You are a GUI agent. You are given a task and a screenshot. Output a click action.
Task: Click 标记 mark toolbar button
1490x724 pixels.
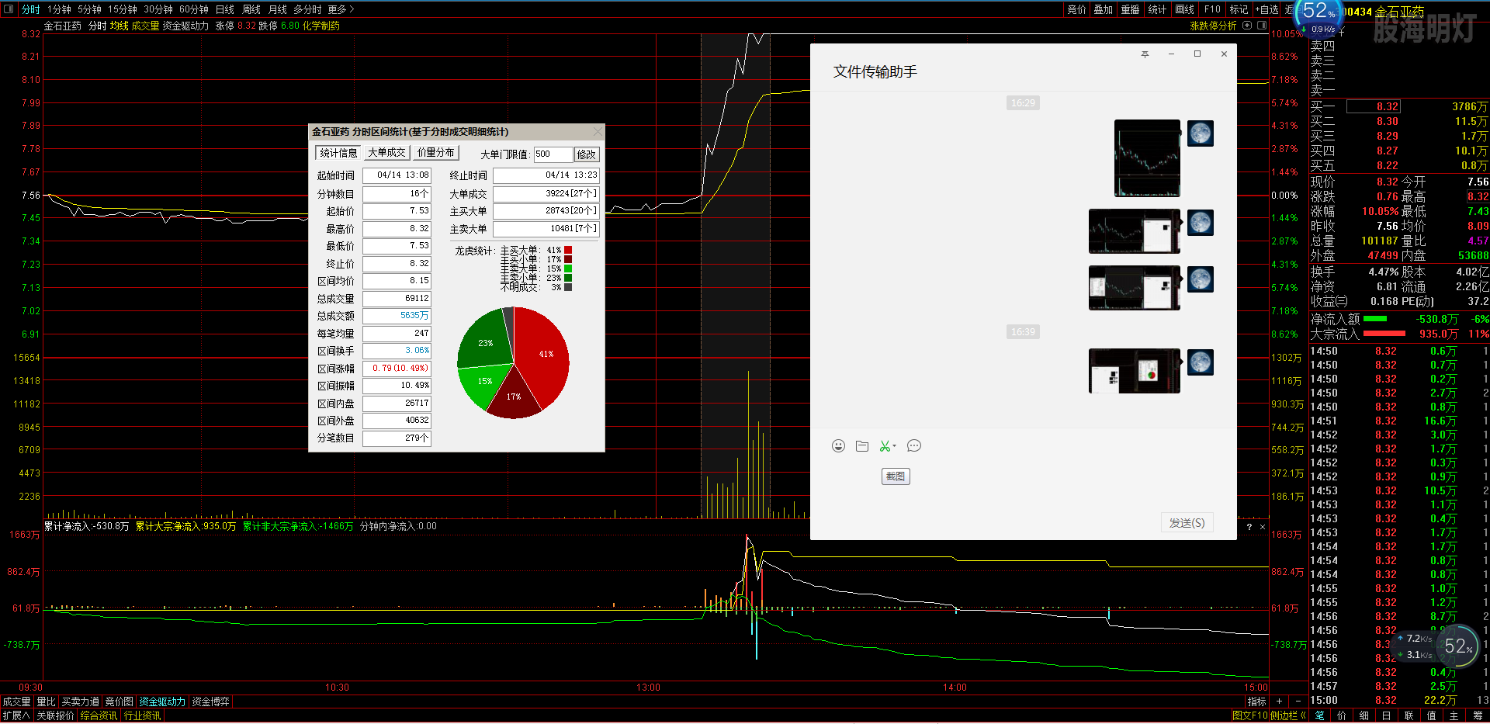pos(1239,9)
